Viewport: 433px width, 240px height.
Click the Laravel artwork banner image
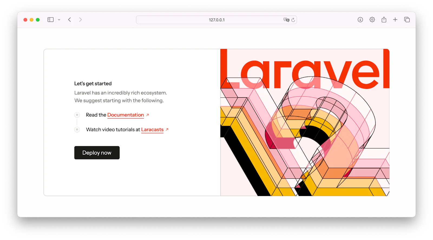pyautogui.click(x=305, y=122)
